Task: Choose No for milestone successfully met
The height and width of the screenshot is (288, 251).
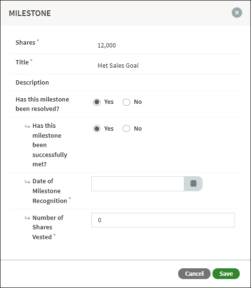Action: pos(126,129)
